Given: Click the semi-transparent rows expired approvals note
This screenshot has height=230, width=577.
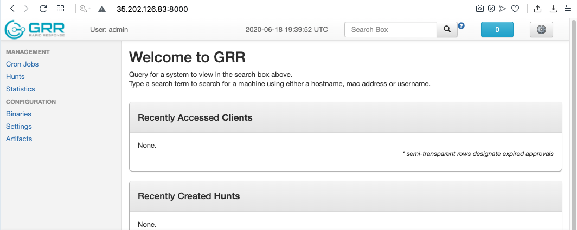Looking at the screenshot, I should click(478, 154).
